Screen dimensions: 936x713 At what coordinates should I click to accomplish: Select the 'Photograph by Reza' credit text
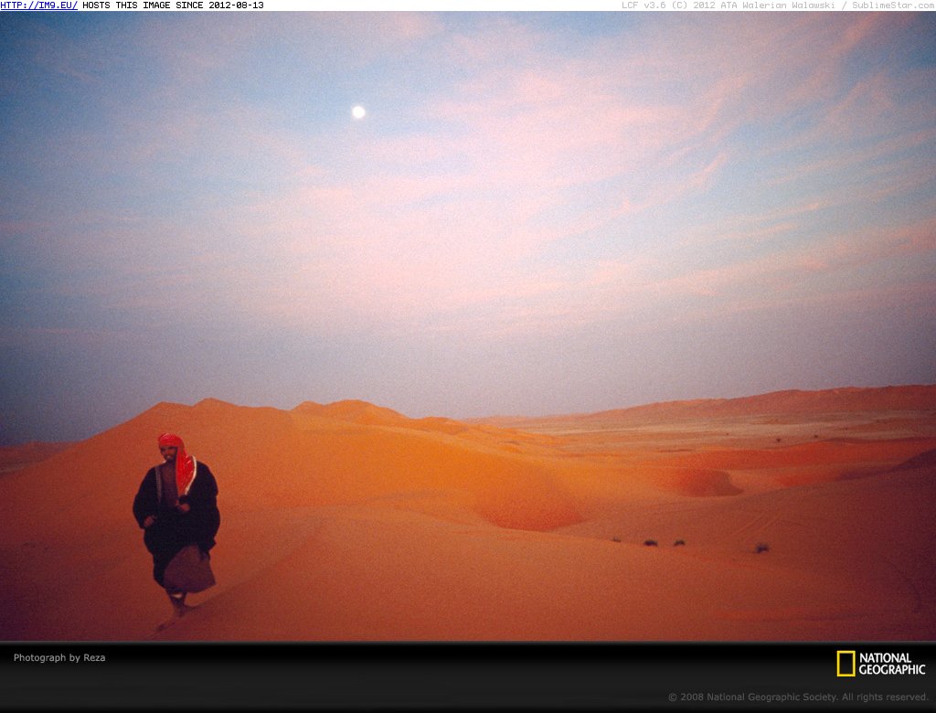[59, 657]
